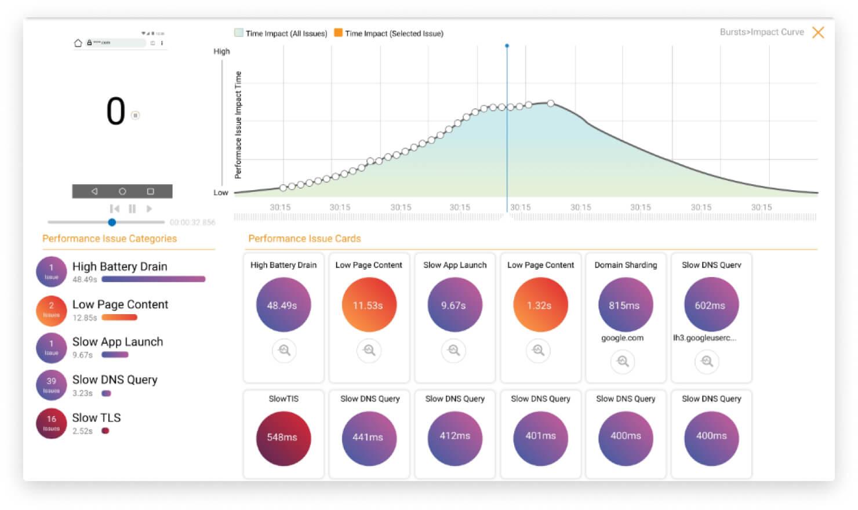The width and height of the screenshot is (858, 510).
Task: Click the home icon in the browser bar
Action: coord(77,42)
